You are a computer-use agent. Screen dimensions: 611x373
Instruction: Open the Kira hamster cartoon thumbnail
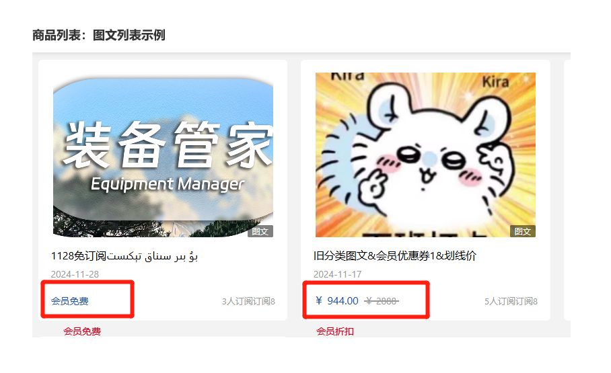click(425, 155)
